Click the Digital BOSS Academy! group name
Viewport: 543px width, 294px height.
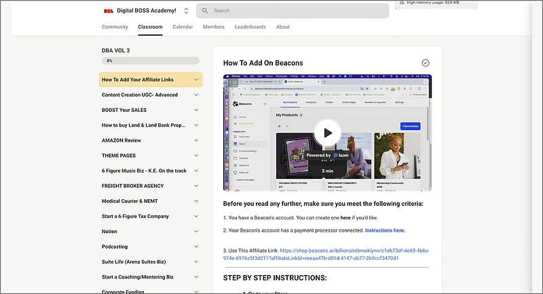(x=146, y=11)
